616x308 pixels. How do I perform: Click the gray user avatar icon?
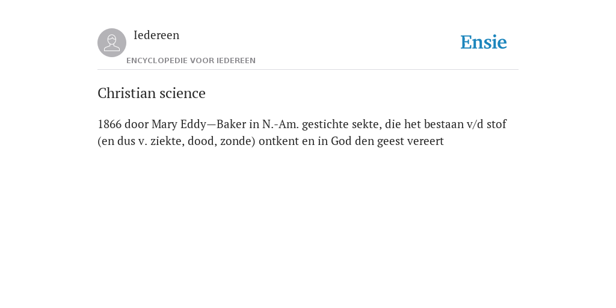pos(112,43)
